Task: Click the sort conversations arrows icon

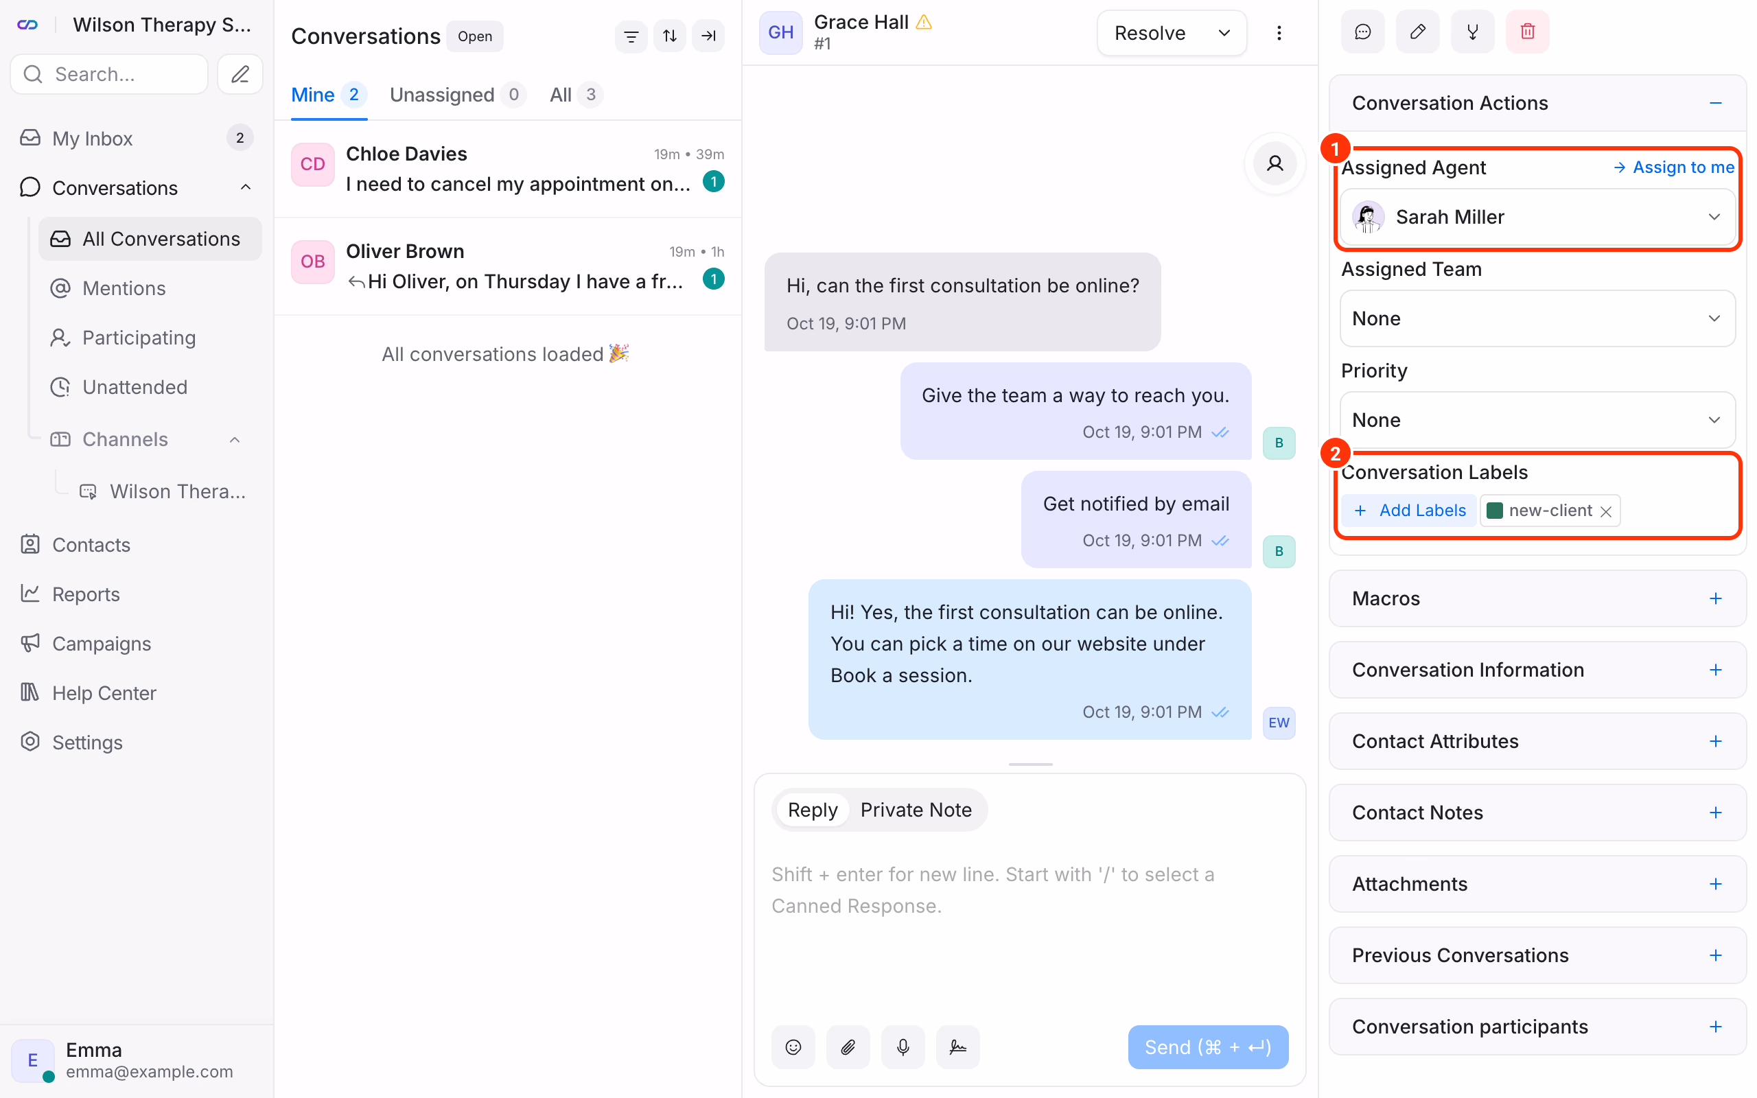Action: [x=669, y=36]
